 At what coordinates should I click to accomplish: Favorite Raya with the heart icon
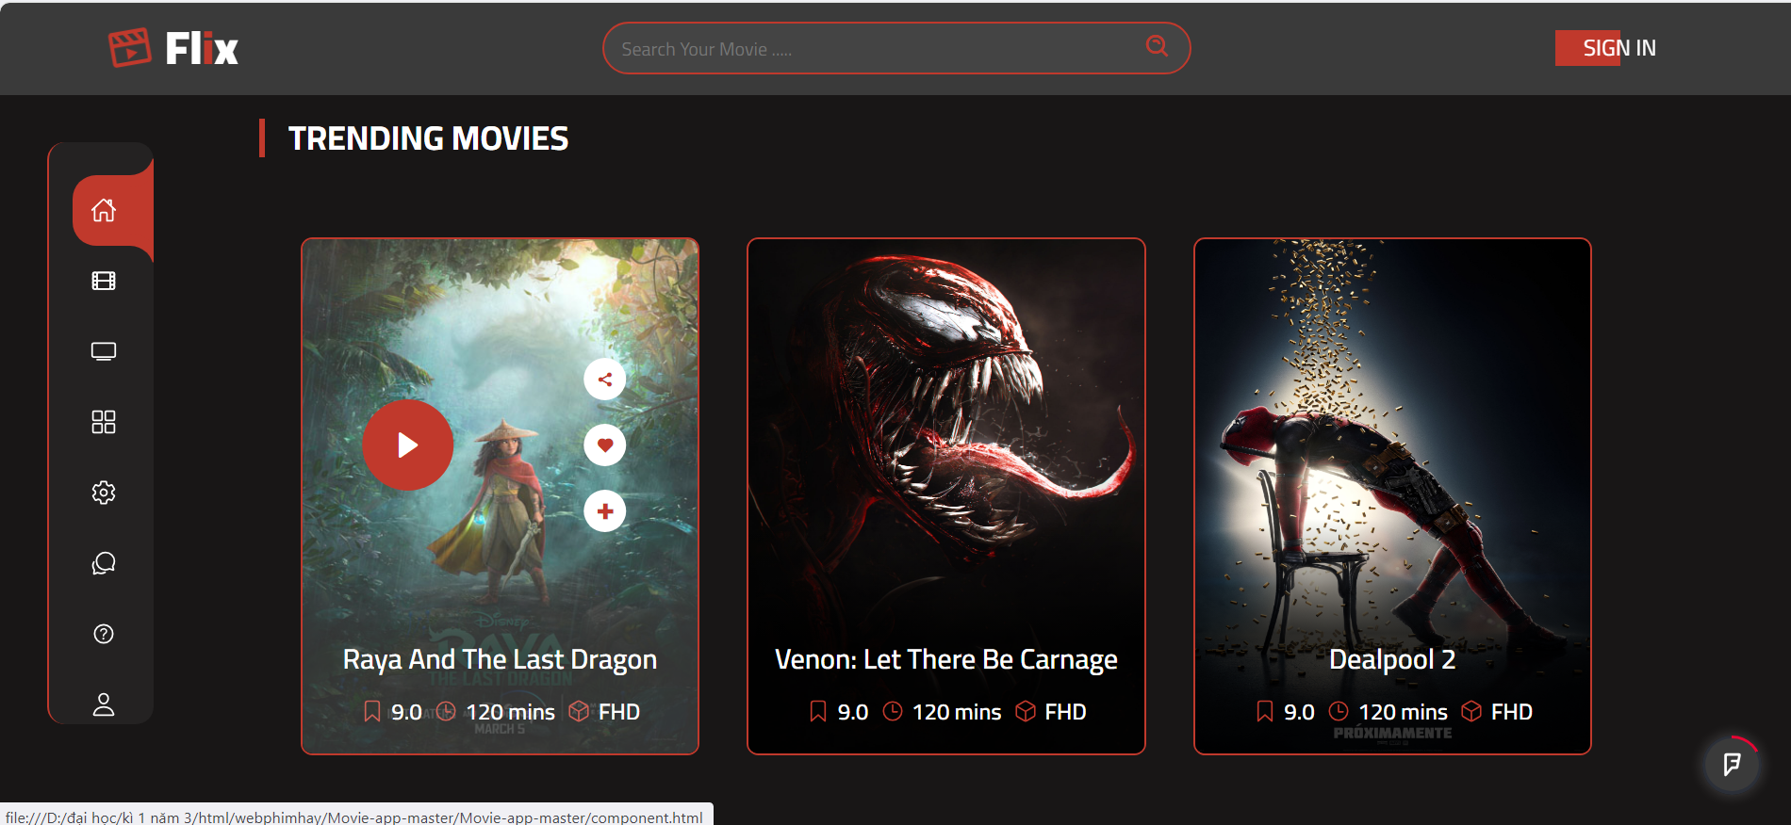click(605, 445)
